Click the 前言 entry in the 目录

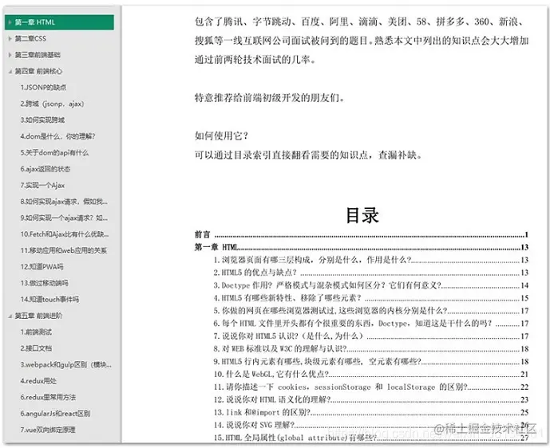coord(362,234)
